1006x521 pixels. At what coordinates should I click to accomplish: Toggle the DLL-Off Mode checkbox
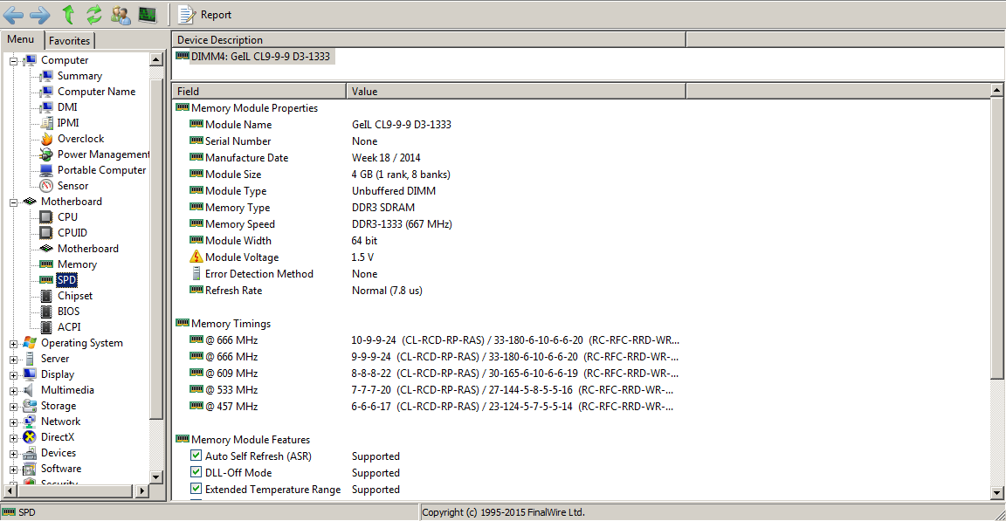point(196,473)
